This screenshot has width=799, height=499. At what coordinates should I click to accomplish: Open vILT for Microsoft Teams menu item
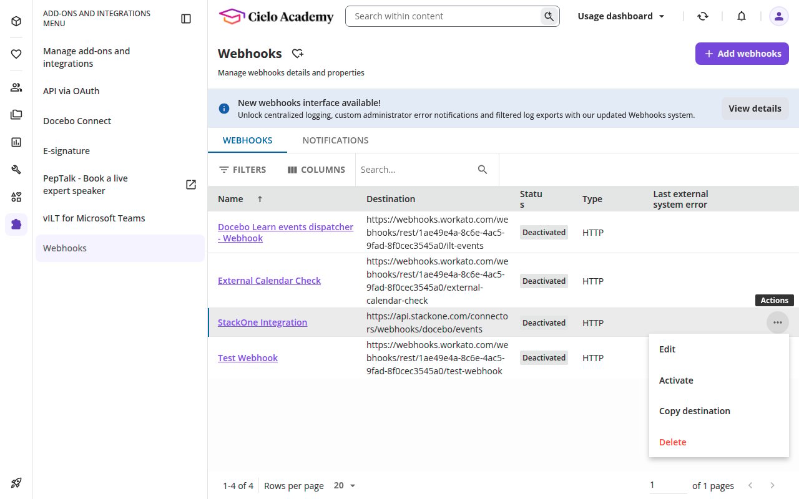[120, 218]
